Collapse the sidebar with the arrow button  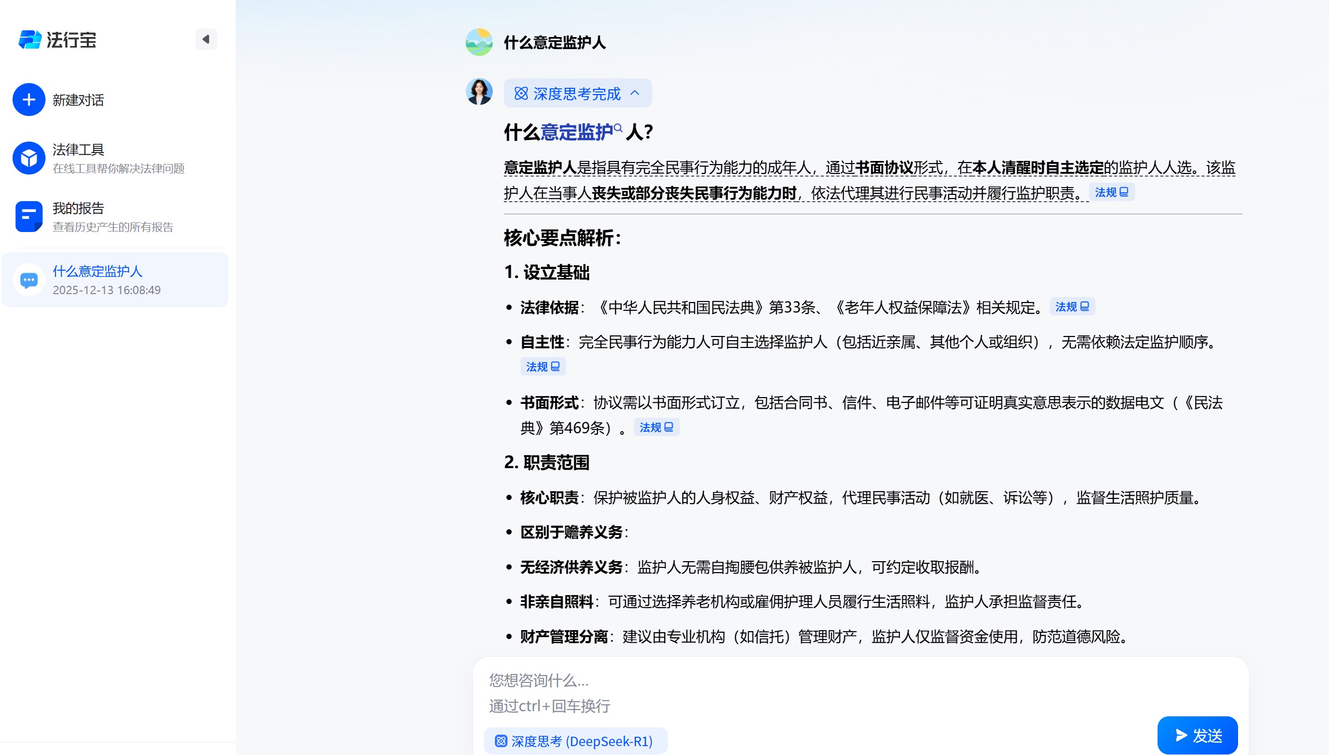tap(206, 39)
